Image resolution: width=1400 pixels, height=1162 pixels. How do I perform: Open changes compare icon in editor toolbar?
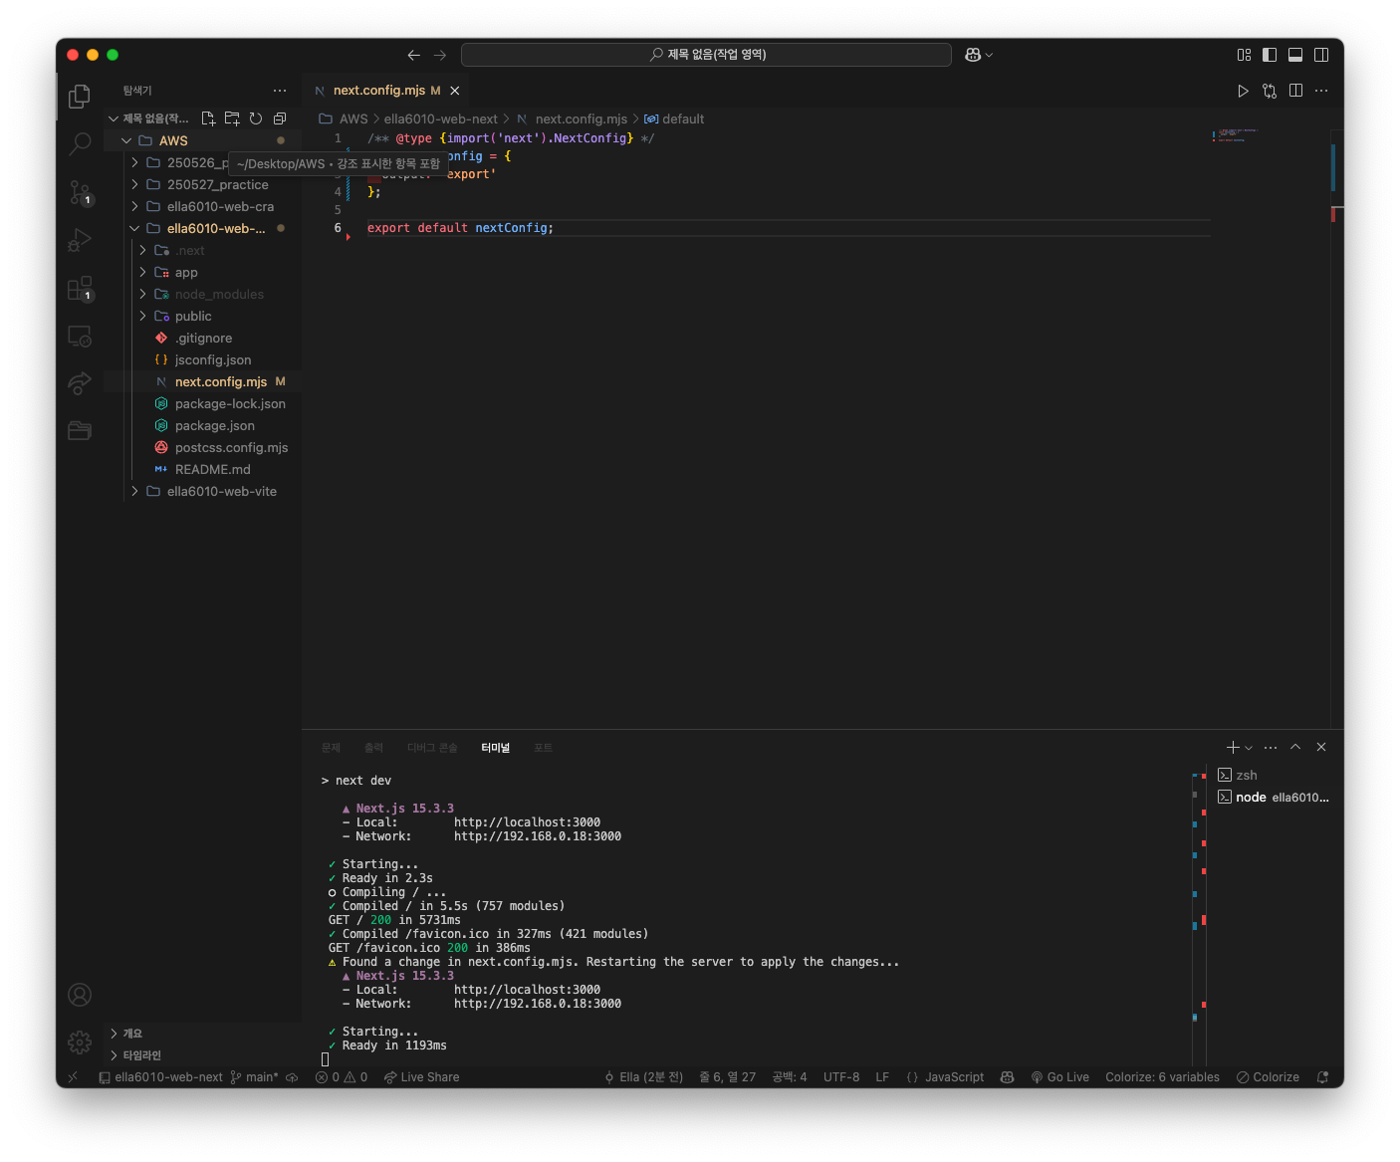(x=1270, y=91)
